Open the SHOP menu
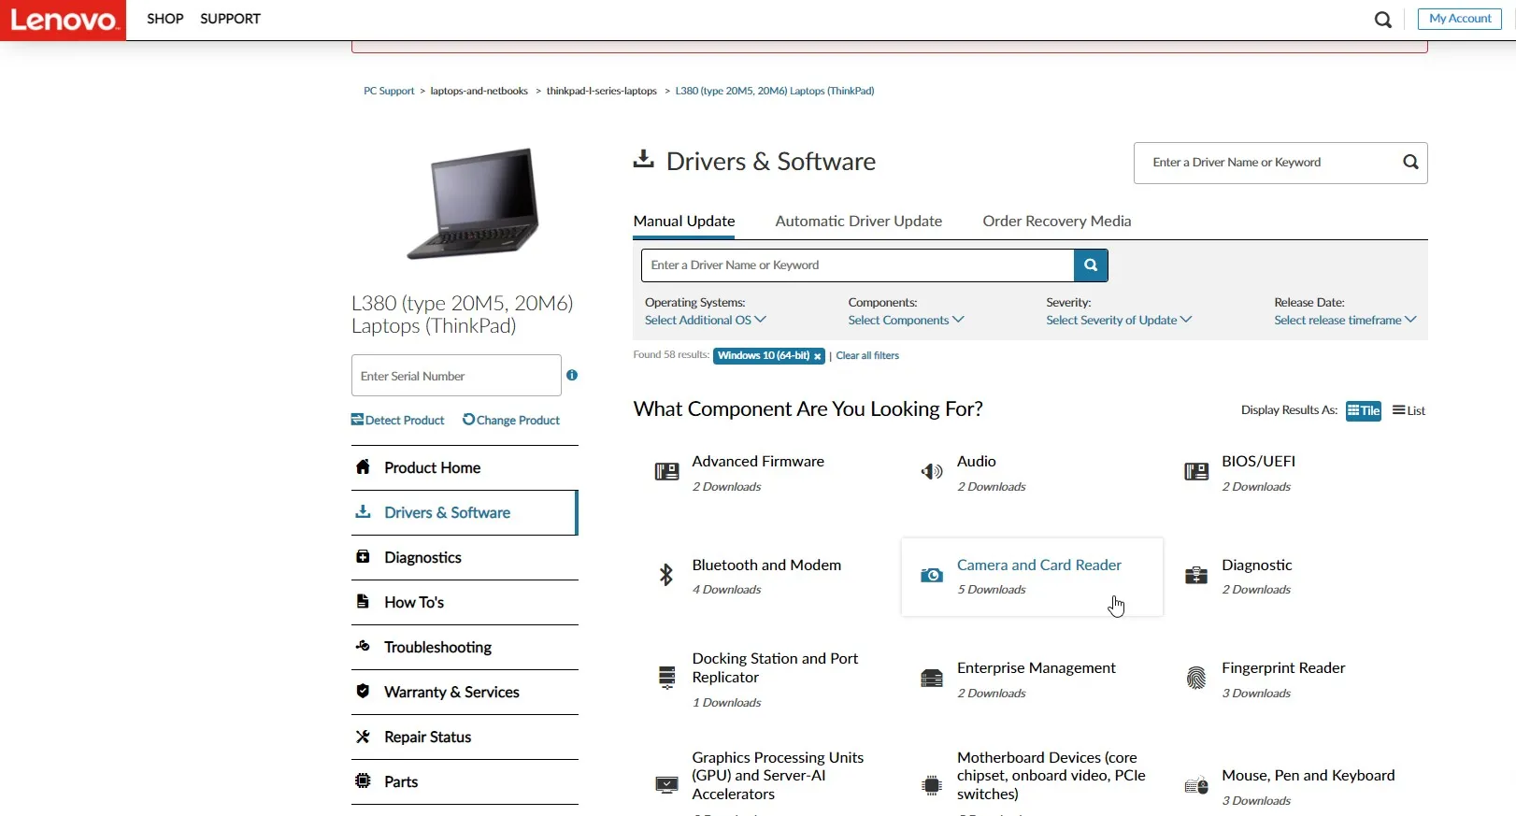The width and height of the screenshot is (1516, 816). point(165,19)
